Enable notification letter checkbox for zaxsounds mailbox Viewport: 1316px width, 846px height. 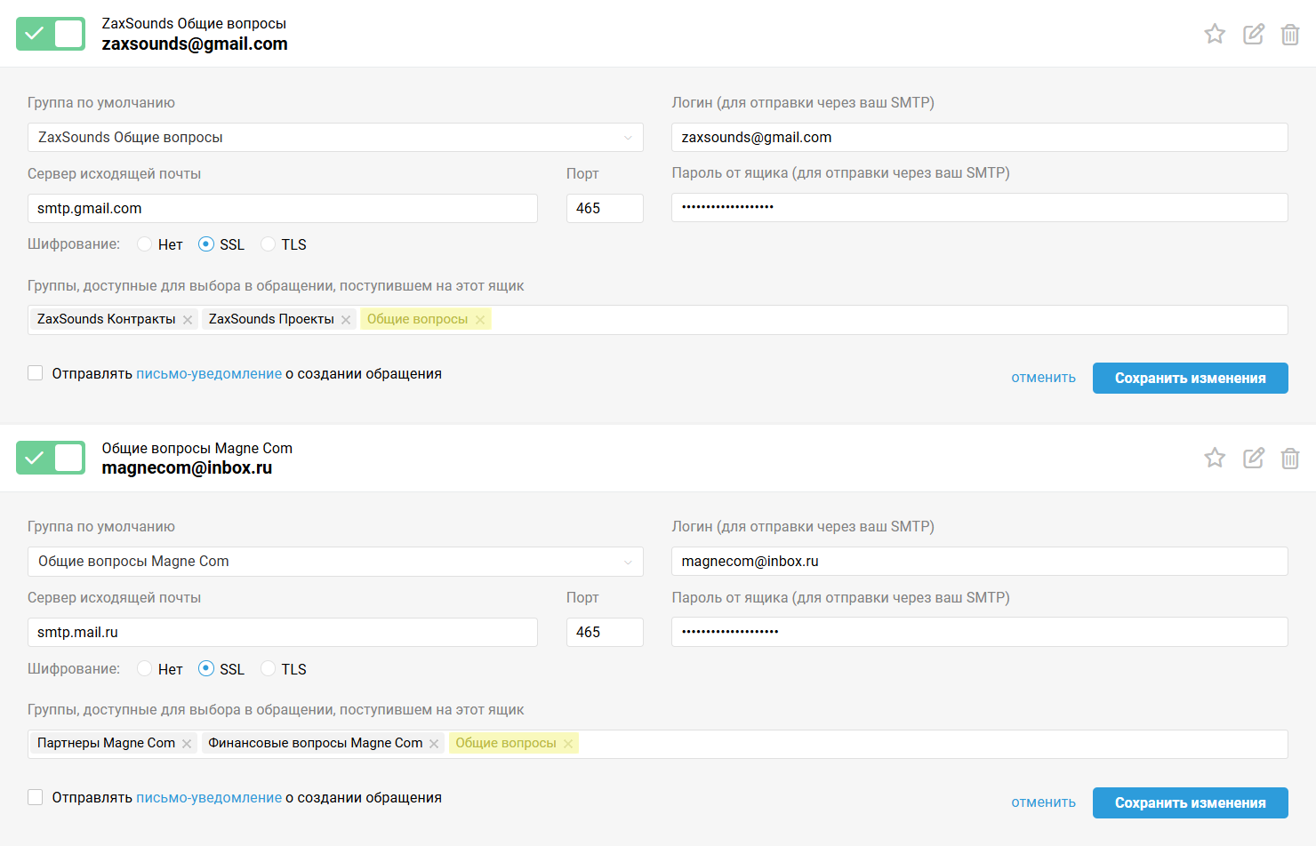36,373
